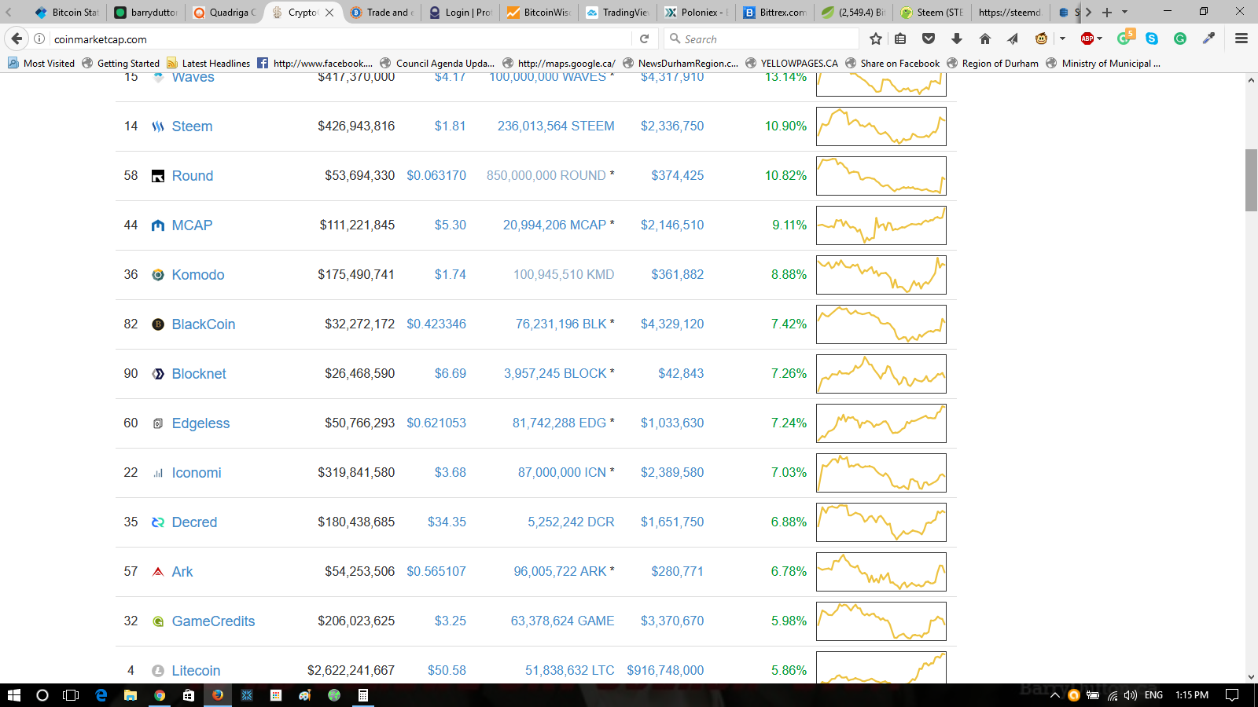Open the Steem coin link
This screenshot has width=1258, height=707.
point(192,126)
